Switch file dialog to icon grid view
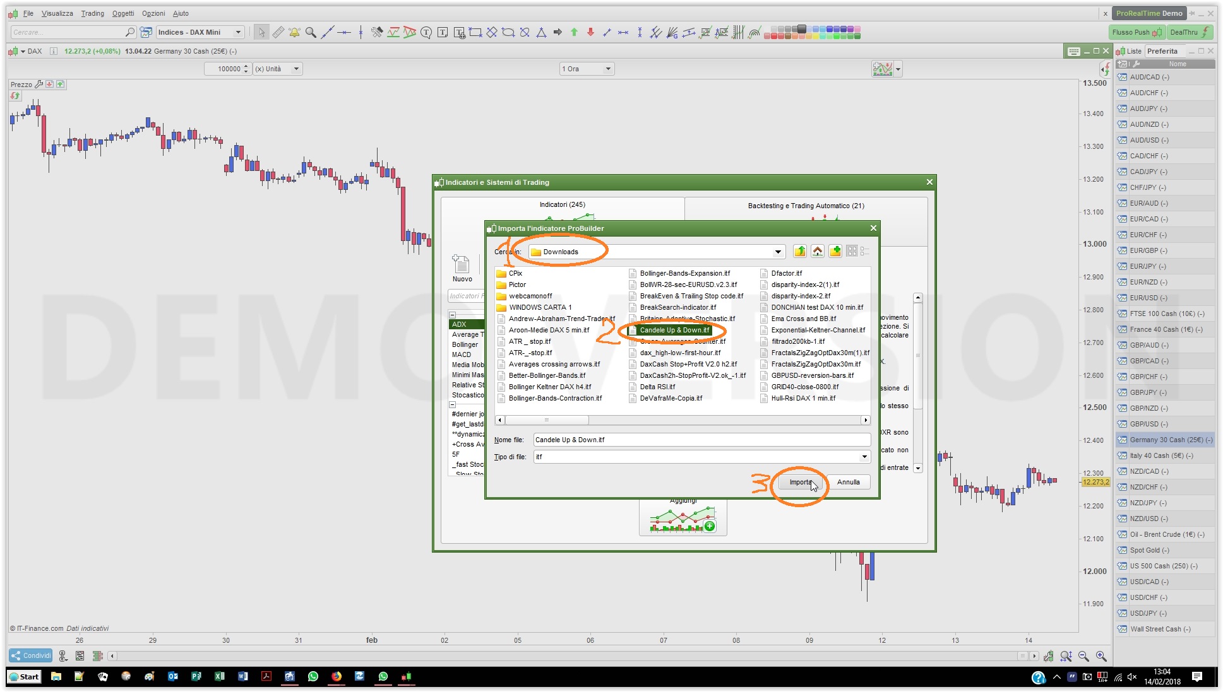Image resolution: width=1223 pixels, height=692 pixels. tap(852, 251)
